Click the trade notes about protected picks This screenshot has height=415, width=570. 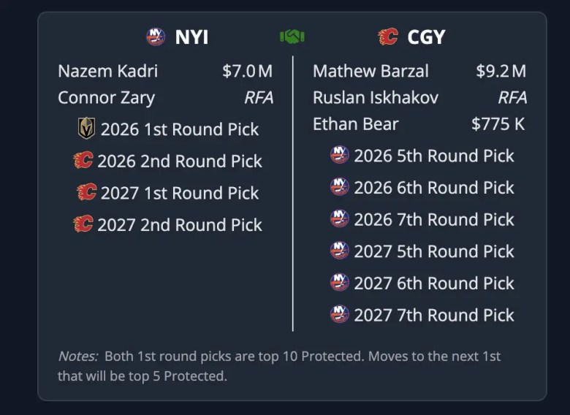280,366
